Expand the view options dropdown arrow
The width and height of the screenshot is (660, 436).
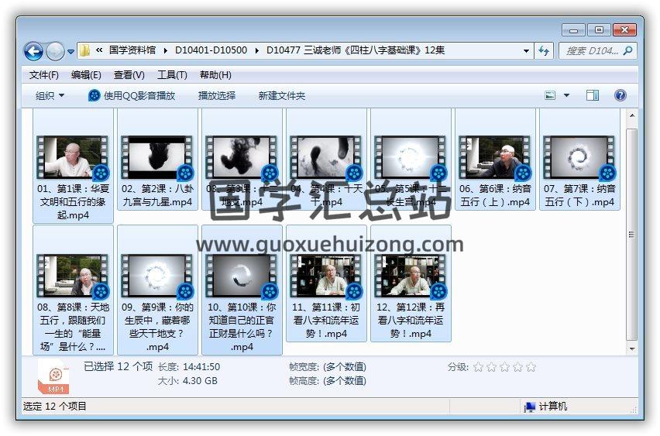pos(566,95)
